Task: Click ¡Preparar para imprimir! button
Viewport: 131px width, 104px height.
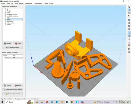Action: (x=12, y=94)
